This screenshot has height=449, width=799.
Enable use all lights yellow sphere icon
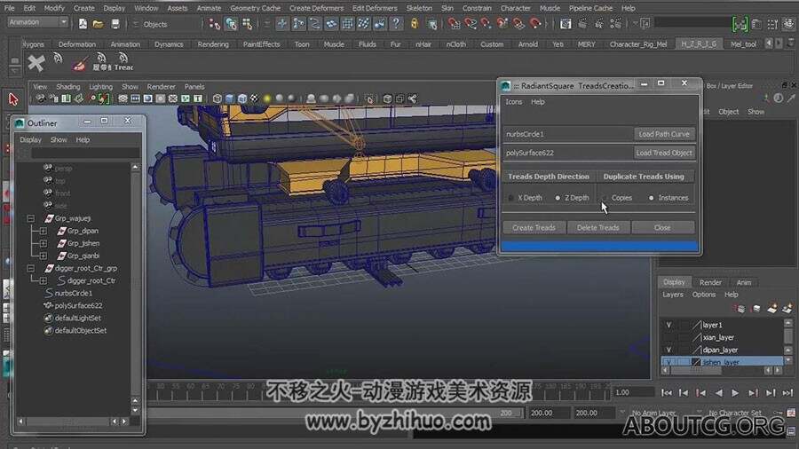click(x=267, y=98)
